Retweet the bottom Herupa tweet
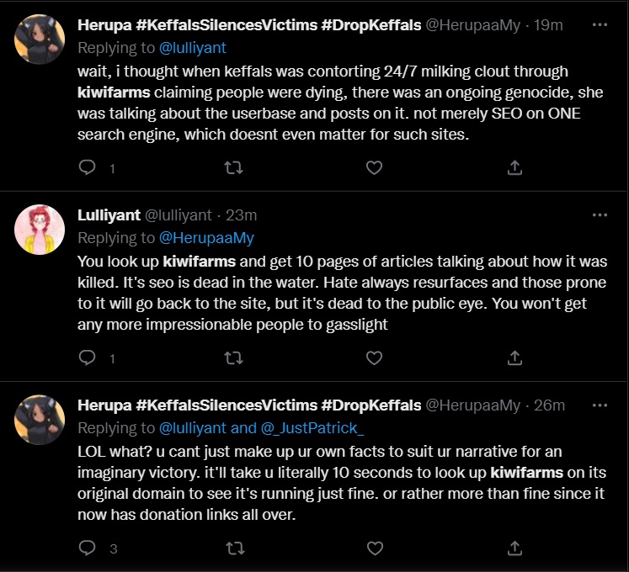 click(x=235, y=548)
